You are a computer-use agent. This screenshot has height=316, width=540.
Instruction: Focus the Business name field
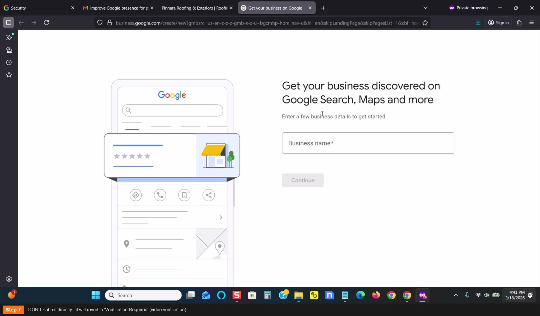pos(368,143)
